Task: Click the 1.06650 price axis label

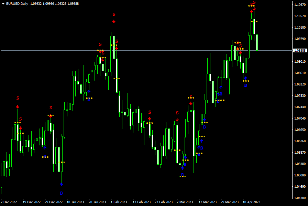Action: (300, 130)
